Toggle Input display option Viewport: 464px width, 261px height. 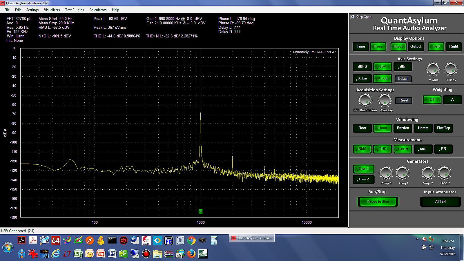(398, 46)
